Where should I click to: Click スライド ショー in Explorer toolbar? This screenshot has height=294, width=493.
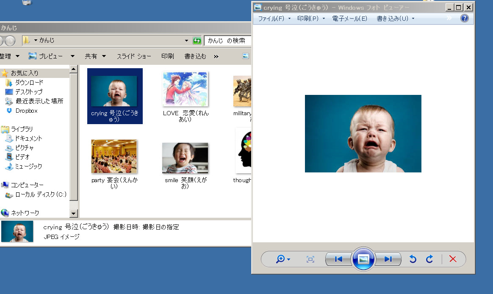134,56
